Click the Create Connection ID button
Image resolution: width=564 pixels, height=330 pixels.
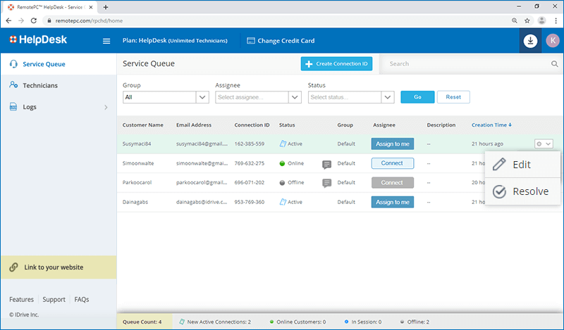coord(336,64)
